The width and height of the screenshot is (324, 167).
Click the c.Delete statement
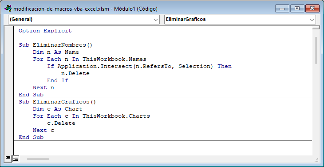click(61, 123)
